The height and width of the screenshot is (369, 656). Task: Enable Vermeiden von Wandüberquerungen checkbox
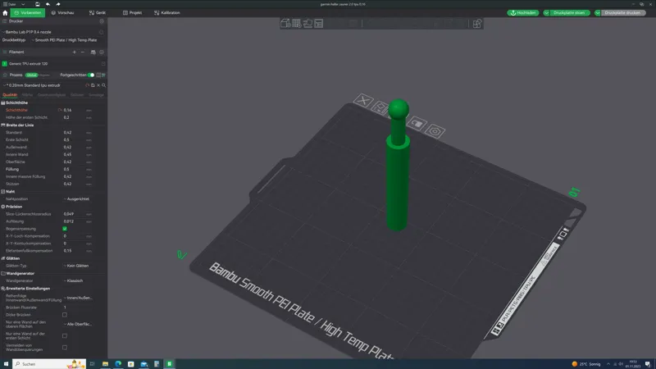tap(65, 348)
